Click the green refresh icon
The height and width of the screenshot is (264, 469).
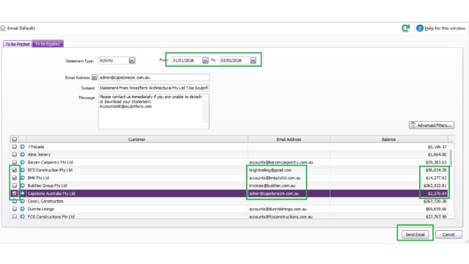click(405, 28)
